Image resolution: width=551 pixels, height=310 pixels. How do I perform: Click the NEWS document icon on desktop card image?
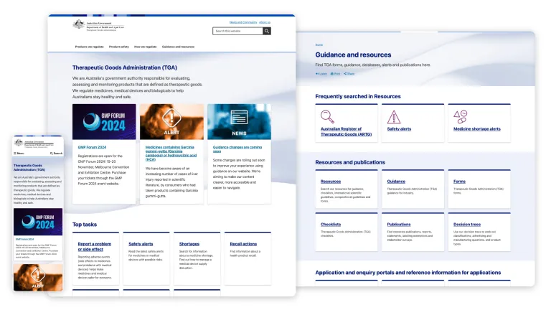[x=239, y=118]
